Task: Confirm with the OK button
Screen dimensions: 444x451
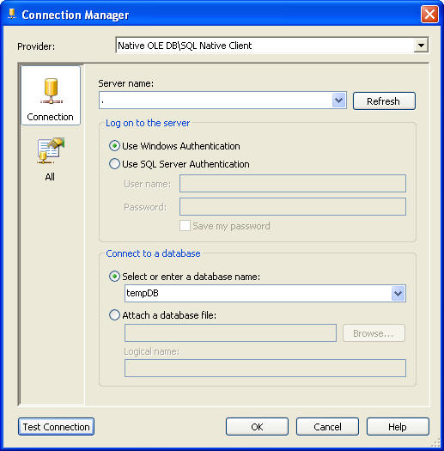Action: coord(257,427)
